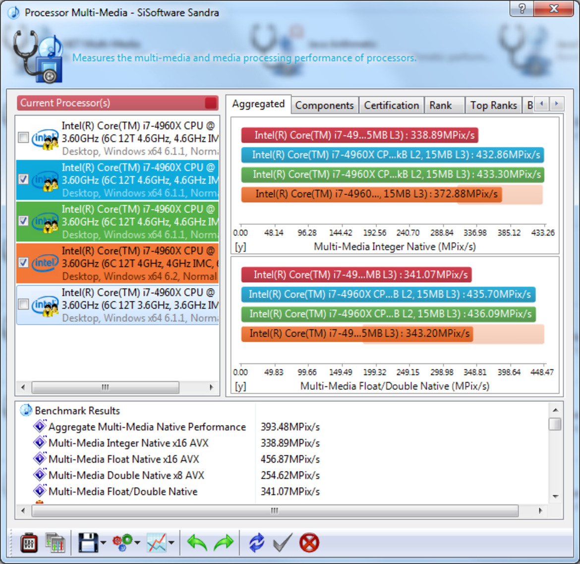Image resolution: width=580 pixels, height=564 pixels.
Task: Uncheck the blue highlighted i7-4960X processor
Action: 23,180
